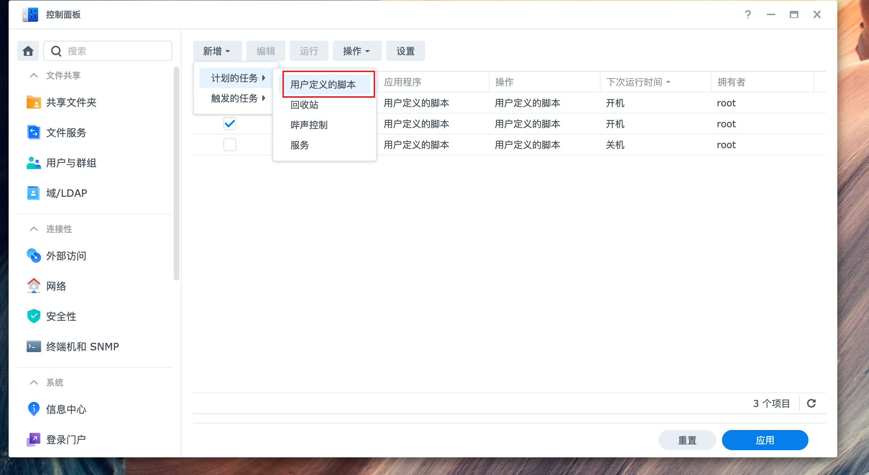The height and width of the screenshot is (475, 869).
Task: Choose 回收站 from submenu
Action: click(x=305, y=105)
